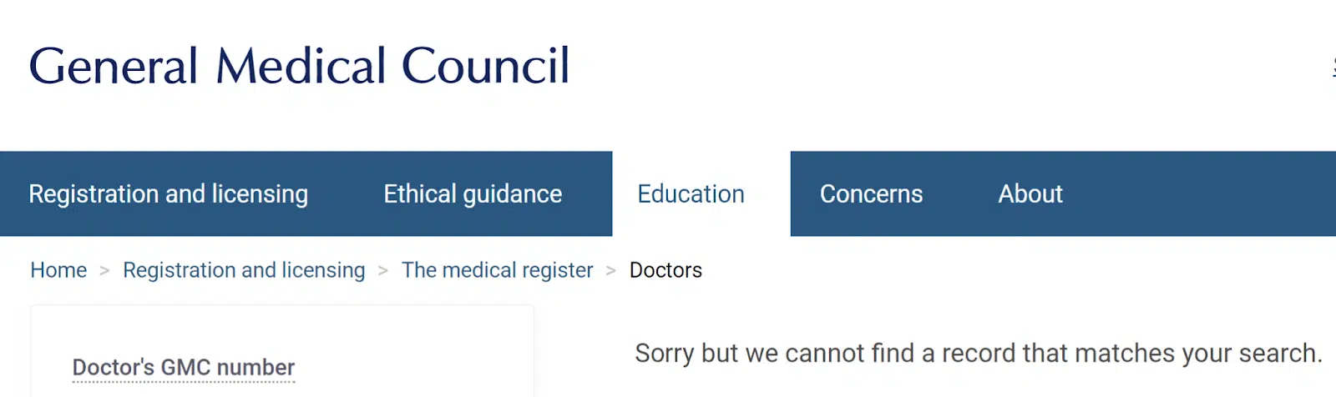Follow the Registration and licensing breadcrumb link
The width and height of the screenshot is (1336, 397).
point(244,270)
